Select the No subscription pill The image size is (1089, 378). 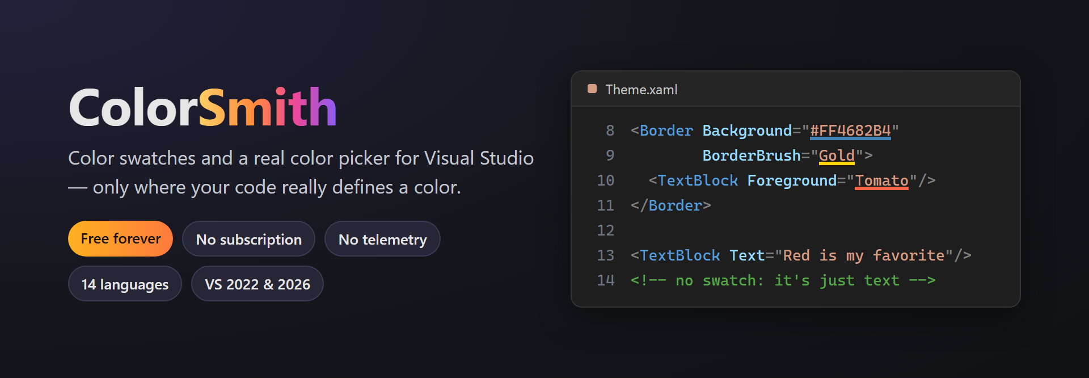pos(248,239)
